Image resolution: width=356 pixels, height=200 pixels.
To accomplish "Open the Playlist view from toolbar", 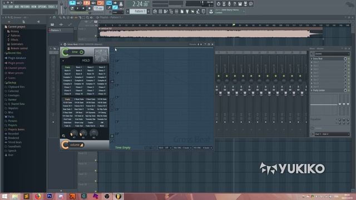I will click(155, 11).
